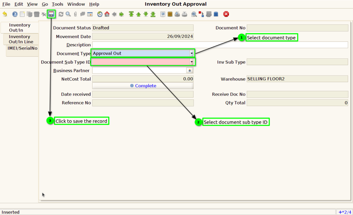Click the green right arrow detail record icon
The image size is (353, 215).
[122, 14]
